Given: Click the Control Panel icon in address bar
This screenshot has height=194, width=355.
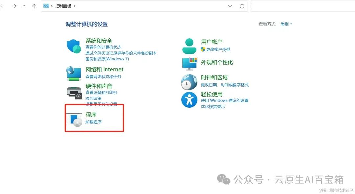Looking at the screenshot, I should coord(46,6).
